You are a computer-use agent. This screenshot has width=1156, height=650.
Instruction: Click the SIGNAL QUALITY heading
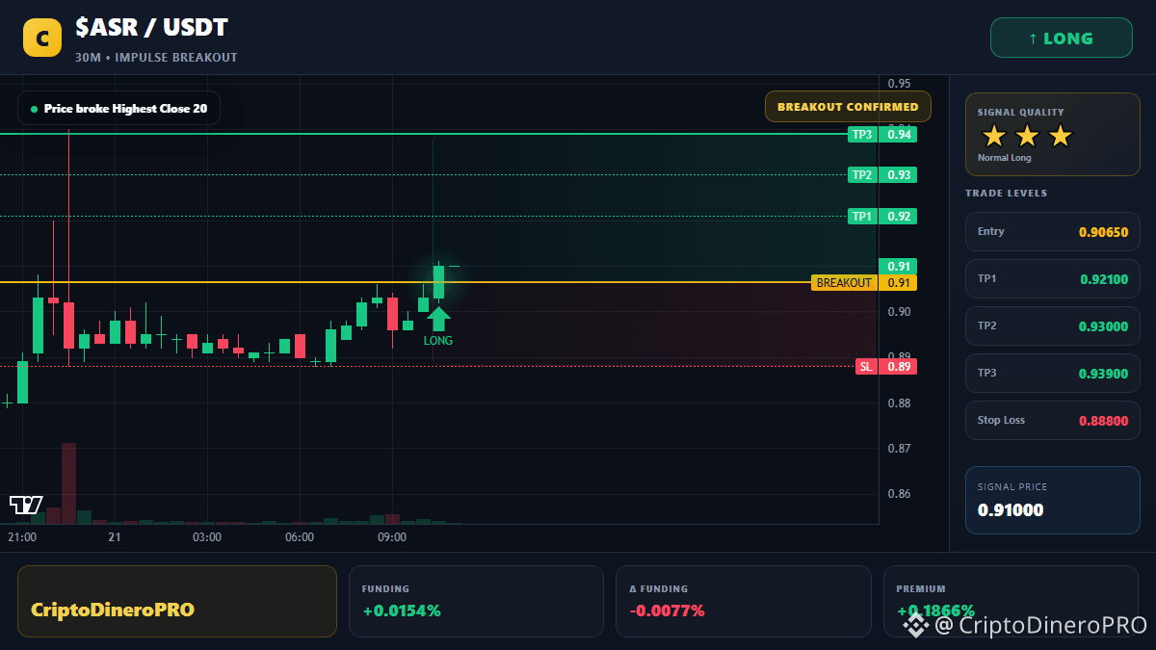click(1020, 113)
